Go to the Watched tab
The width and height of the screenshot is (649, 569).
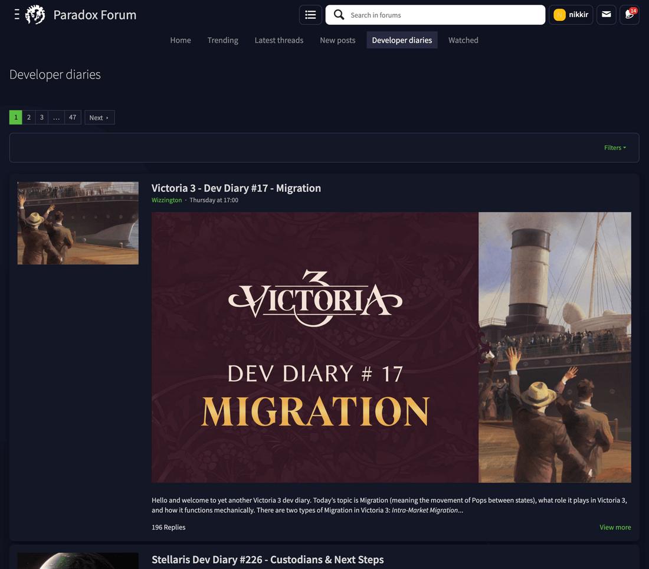(463, 40)
